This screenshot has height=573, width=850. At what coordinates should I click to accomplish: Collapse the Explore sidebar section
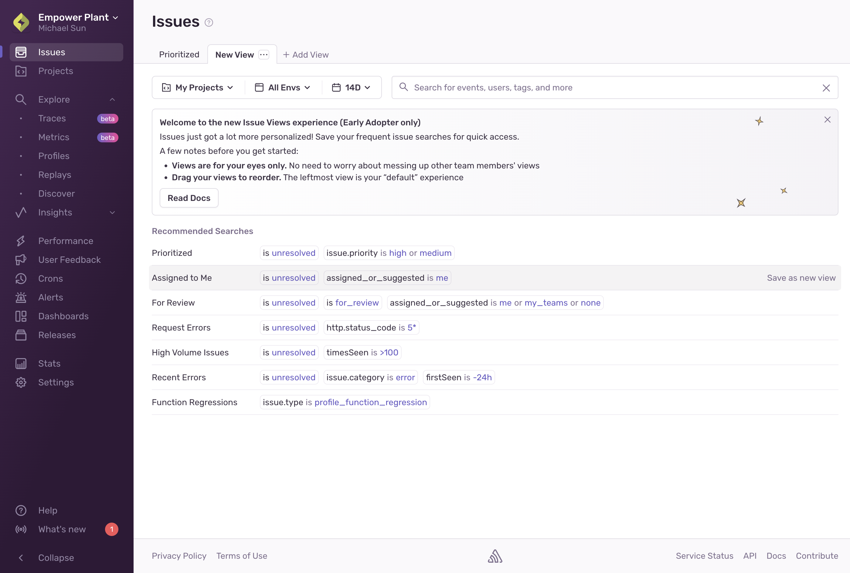[x=112, y=100]
